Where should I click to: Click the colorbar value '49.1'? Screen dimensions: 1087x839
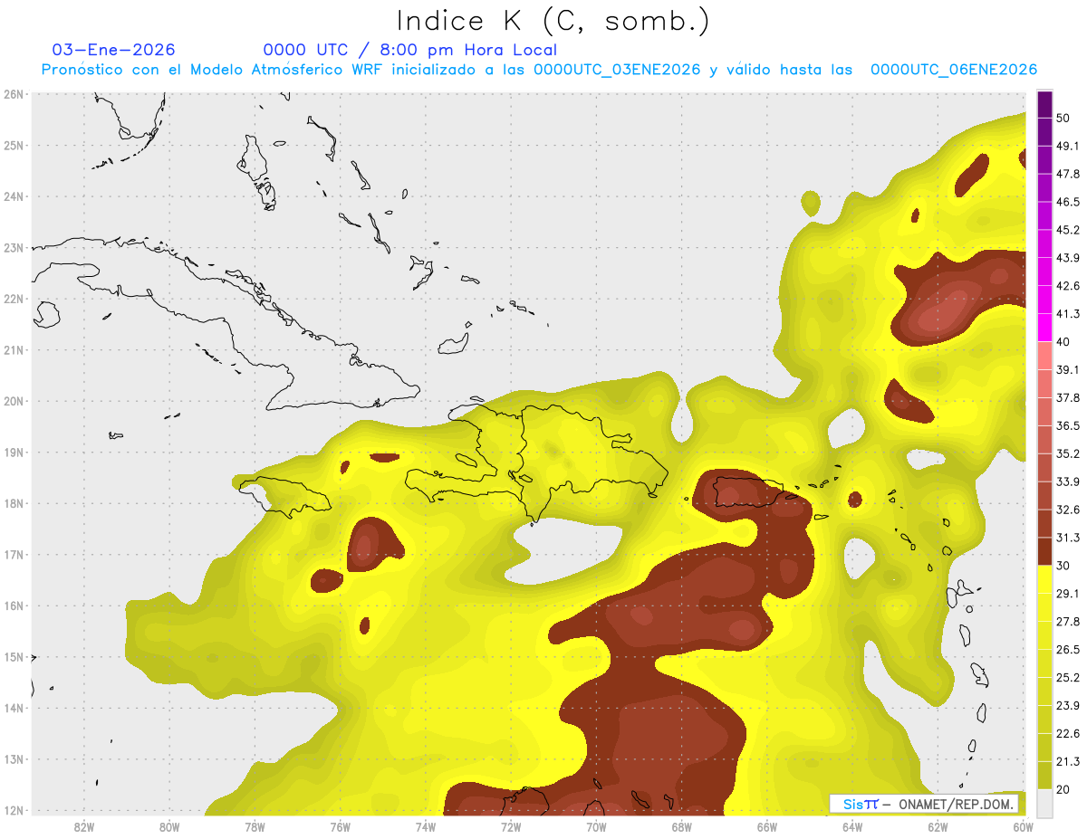pos(1067,146)
